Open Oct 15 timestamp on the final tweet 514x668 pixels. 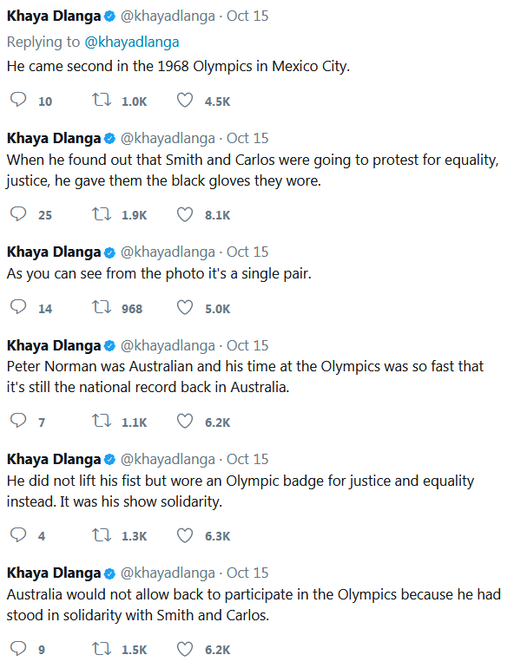247,573
